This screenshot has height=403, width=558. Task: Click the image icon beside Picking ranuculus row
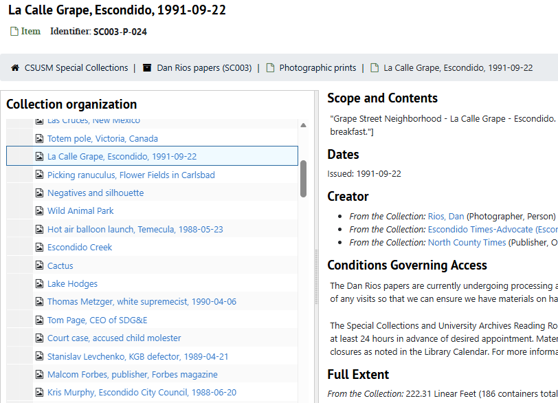[x=39, y=175]
